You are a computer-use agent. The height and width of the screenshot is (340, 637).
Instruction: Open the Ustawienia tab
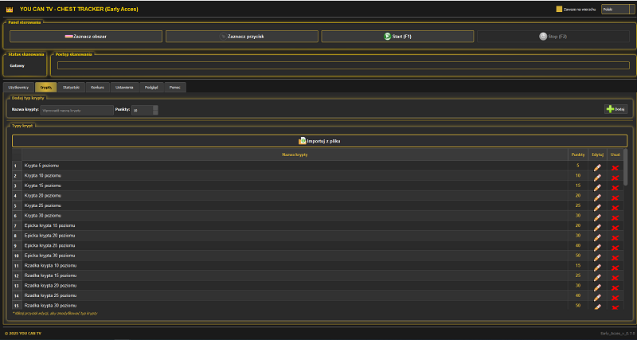pos(125,88)
